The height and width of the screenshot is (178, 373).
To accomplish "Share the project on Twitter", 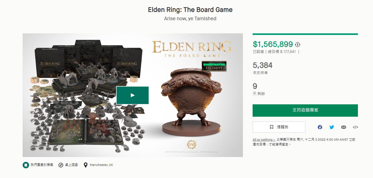I will point(332,127).
